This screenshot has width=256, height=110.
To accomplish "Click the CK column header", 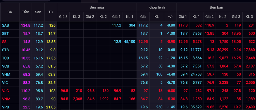I will (x=10, y=12).
